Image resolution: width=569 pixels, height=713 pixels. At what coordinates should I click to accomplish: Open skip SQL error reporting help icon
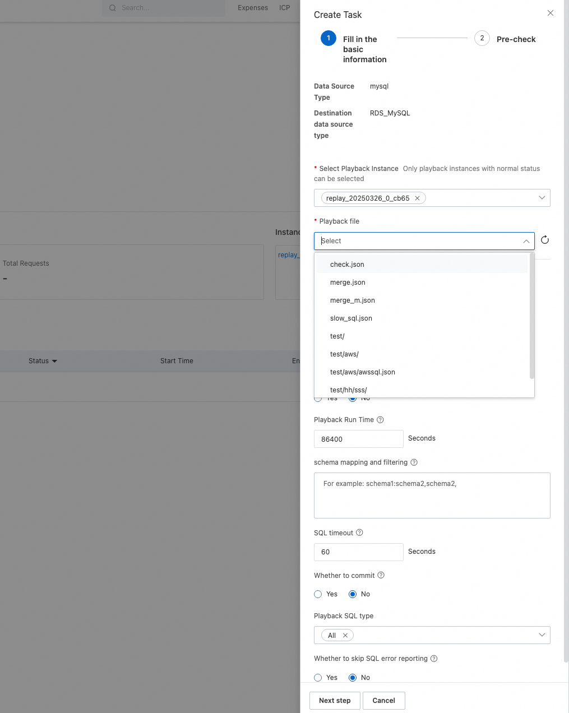[x=434, y=659]
